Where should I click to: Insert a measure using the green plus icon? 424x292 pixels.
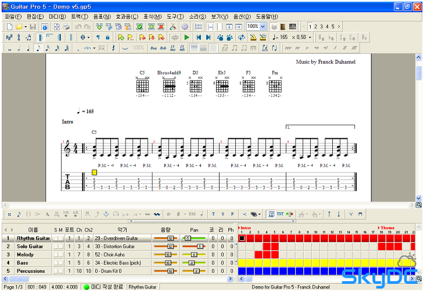coord(152,27)
